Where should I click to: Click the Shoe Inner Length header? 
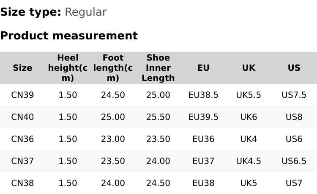[x=158, y=68]
